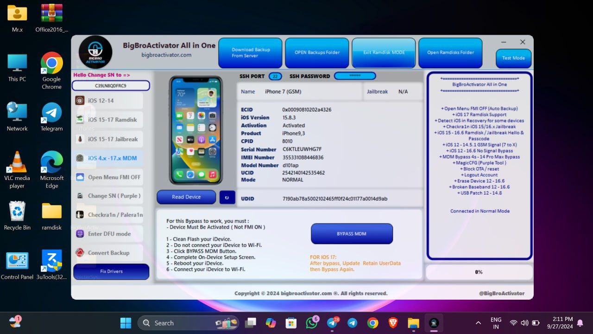The width and height of the screenshot is (593, 334).
Task: Open Task View in taskbar
Action: point(251,323)
